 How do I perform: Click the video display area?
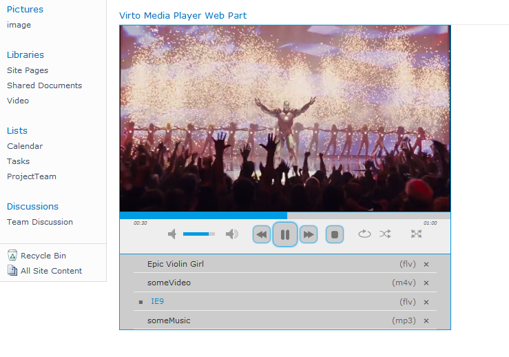point(285,119)
